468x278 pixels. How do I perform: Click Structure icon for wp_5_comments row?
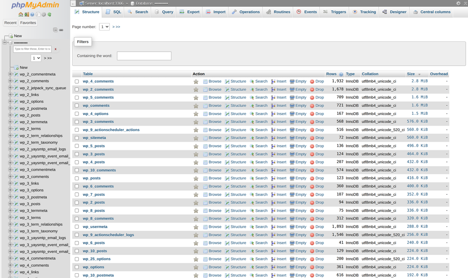click(227, 97)
